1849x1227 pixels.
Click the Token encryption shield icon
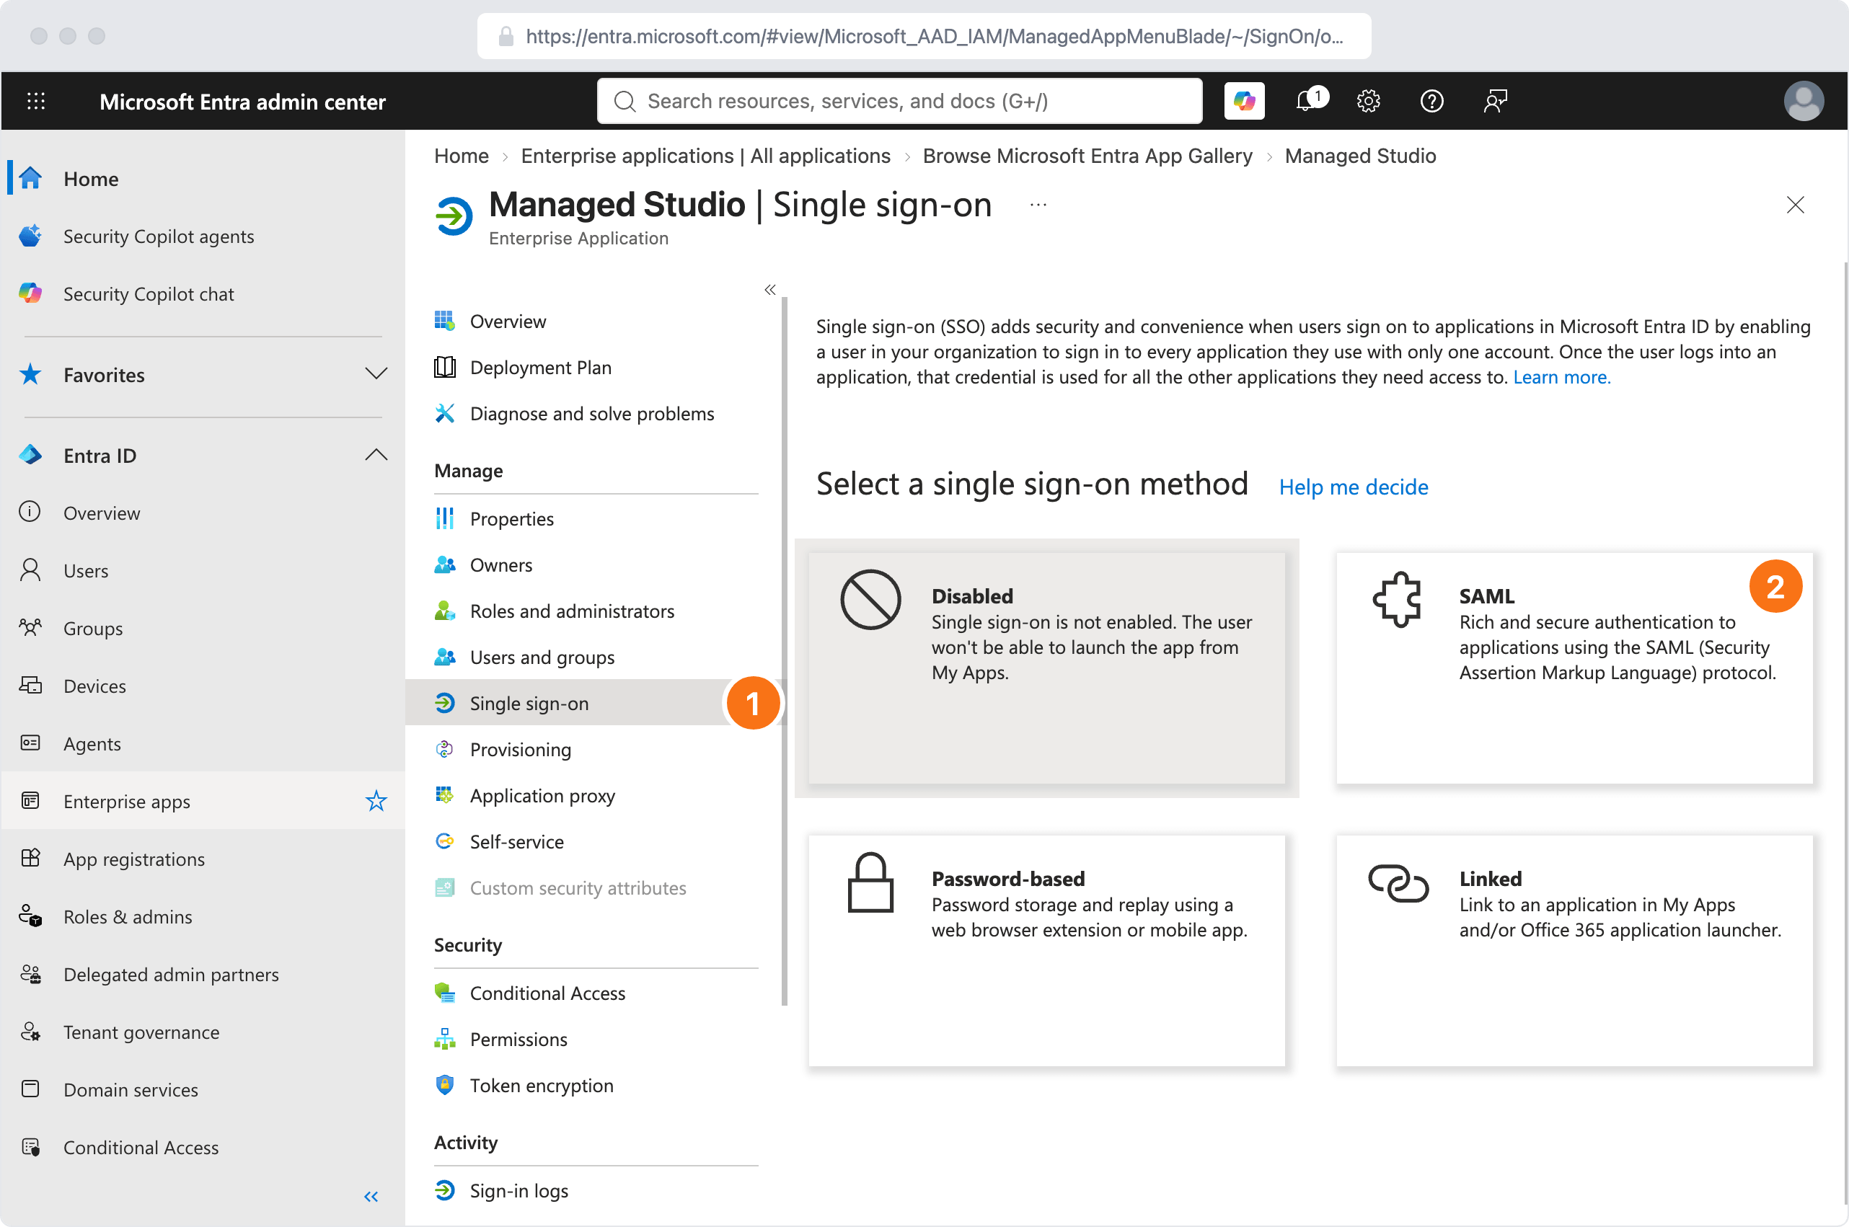click(445, 1084)
